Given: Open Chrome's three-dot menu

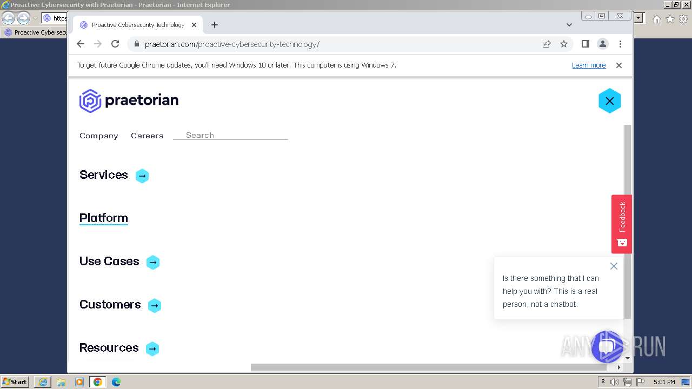Looking at the screenshot, I should (620, 44).
